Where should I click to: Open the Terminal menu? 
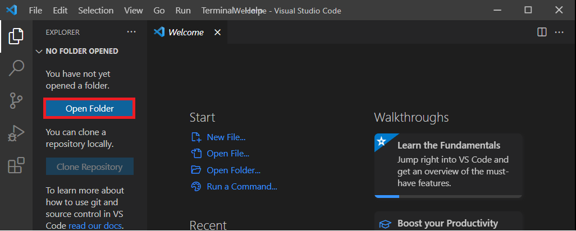coord(218,10)
